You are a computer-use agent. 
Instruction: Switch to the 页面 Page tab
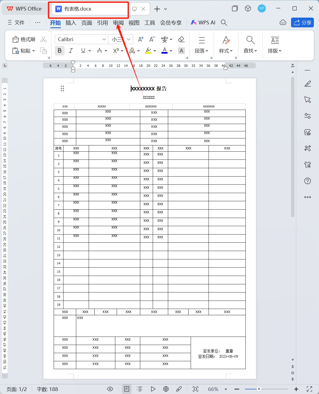(x=87, y=23)
